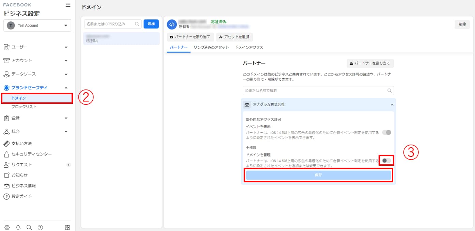The image size is (475, 231).
Task: Collapse the アナグラム株式会社 partner panel
Action: click(x=392, y=105)
